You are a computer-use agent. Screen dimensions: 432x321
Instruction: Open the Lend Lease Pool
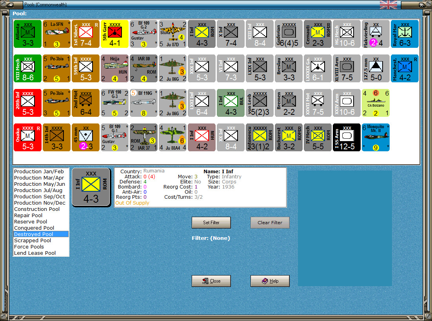(x=41, y=253)
